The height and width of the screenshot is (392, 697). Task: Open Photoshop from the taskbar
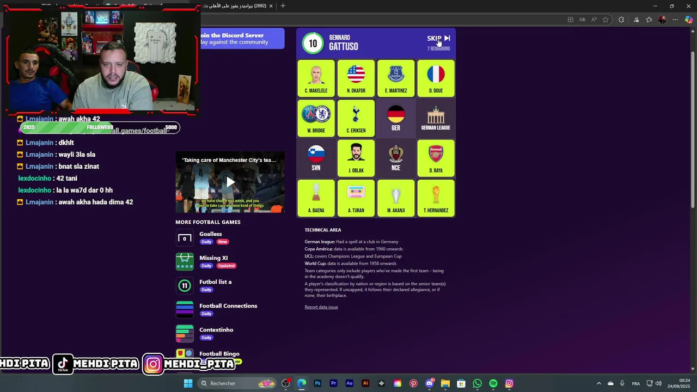[x=317, y=383]
